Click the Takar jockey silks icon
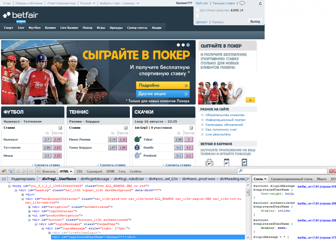Viewport: 336px width, 240px height. pos(137,139)
